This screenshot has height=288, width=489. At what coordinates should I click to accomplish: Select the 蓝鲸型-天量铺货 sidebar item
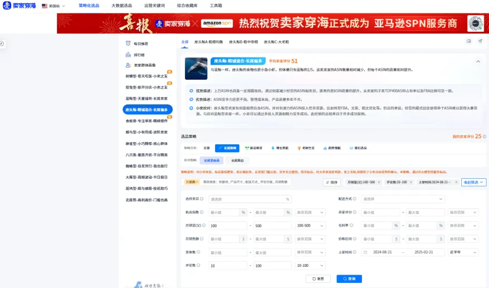click(146, 99)
